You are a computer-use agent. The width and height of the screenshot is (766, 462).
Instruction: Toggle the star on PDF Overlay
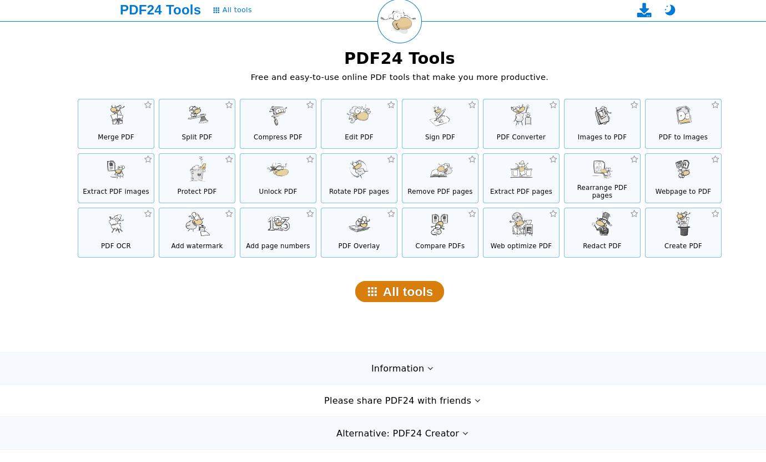tap(391, 214)
